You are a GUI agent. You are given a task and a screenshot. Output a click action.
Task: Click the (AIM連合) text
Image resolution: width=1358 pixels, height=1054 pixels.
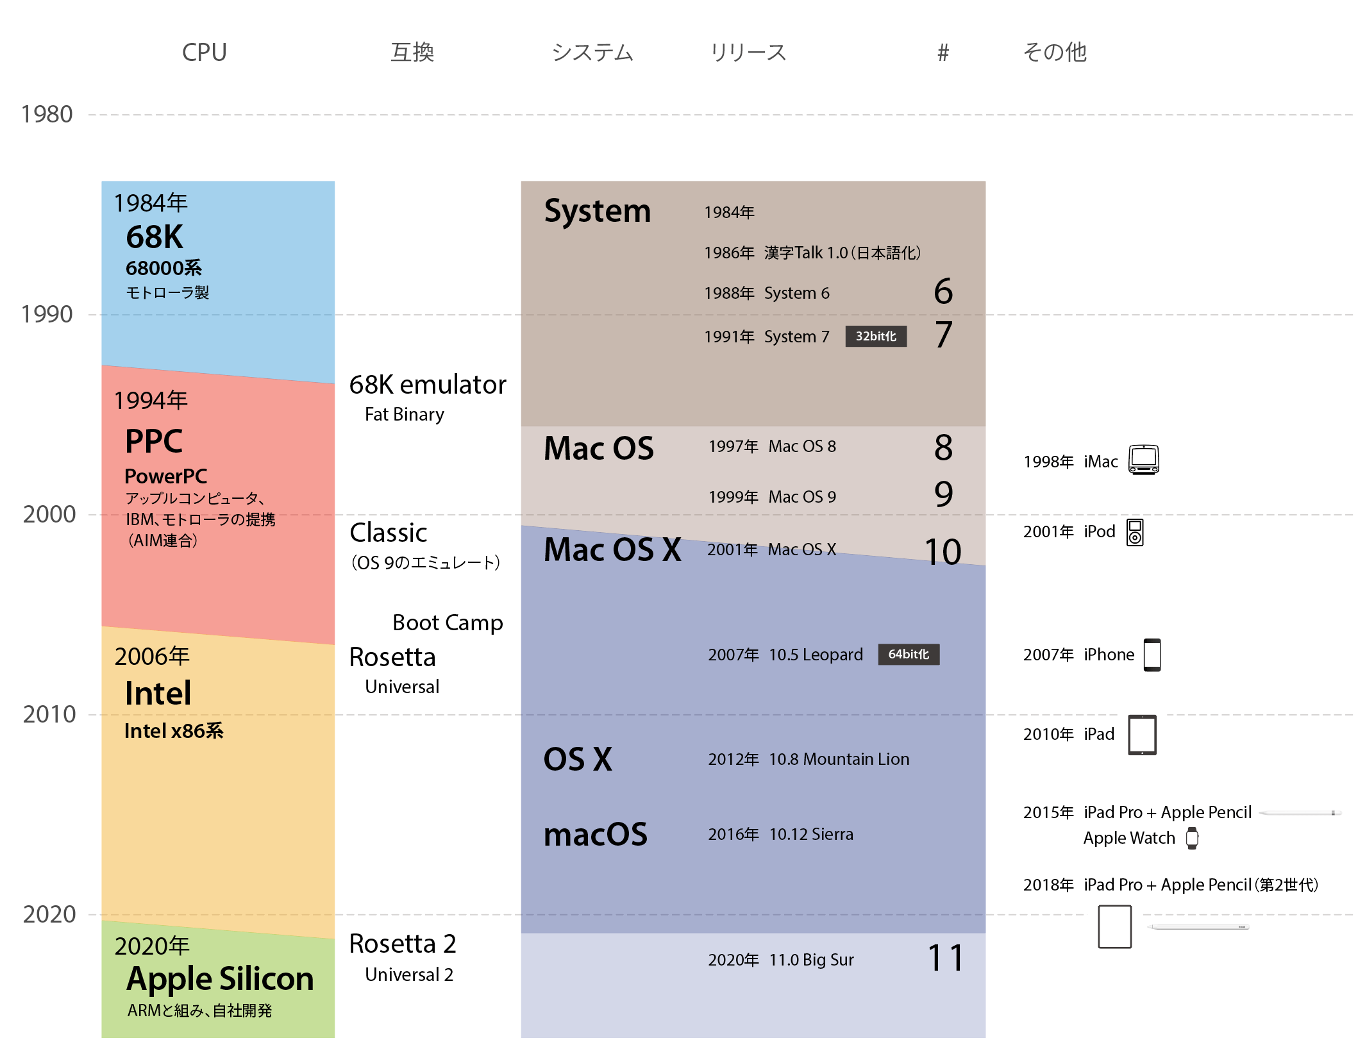click(162, 541)
